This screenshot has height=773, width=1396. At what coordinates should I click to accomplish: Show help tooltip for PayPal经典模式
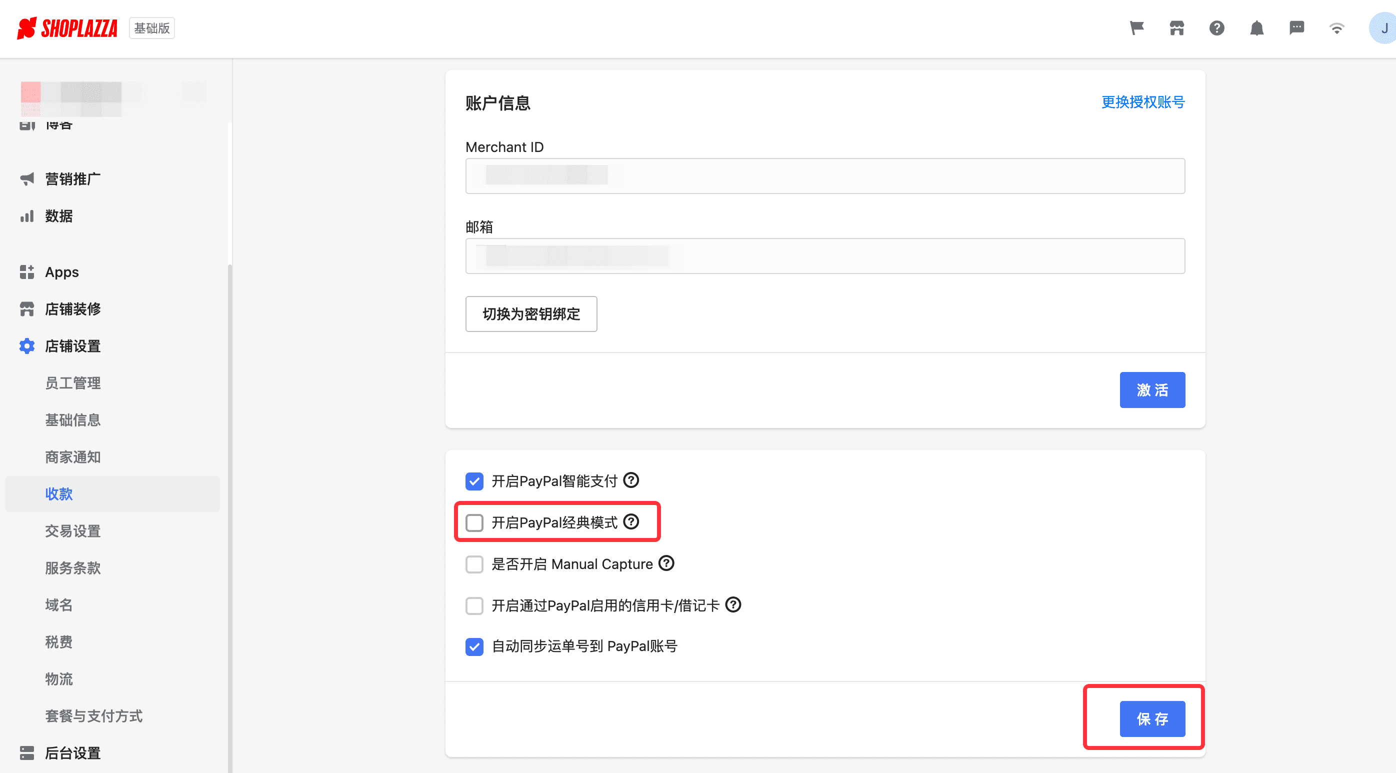(631, 521)
